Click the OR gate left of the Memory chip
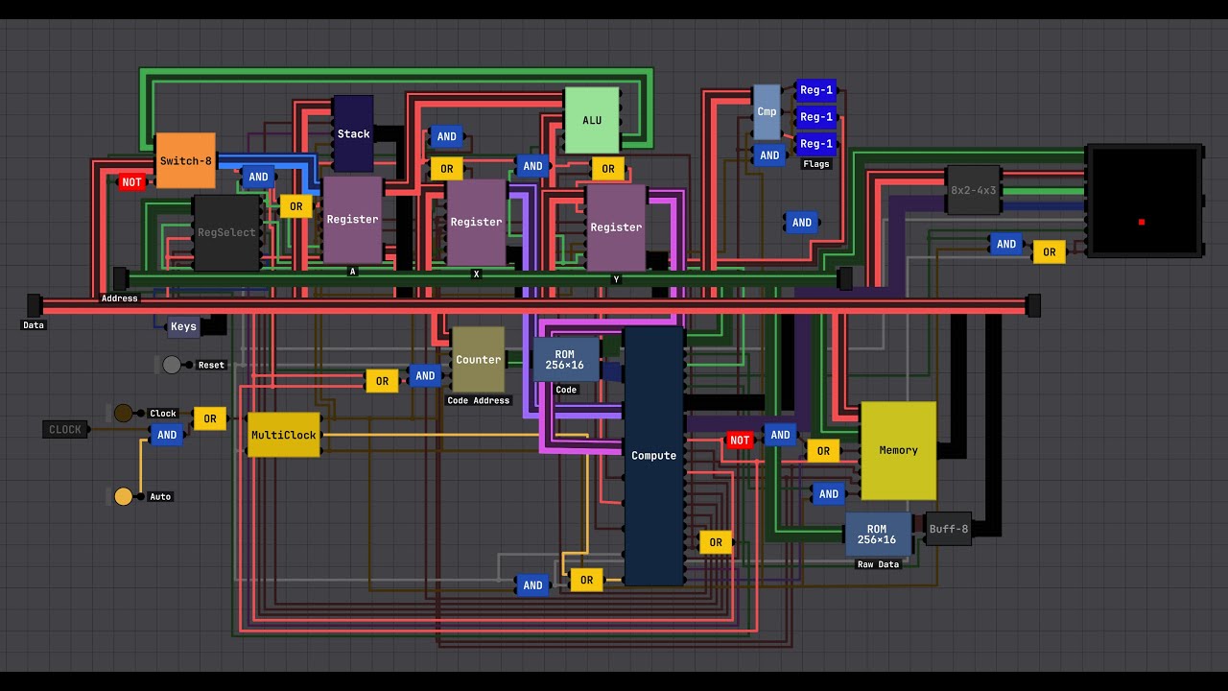This screenshot has width=1228, height=691. [x=823, y=451]
